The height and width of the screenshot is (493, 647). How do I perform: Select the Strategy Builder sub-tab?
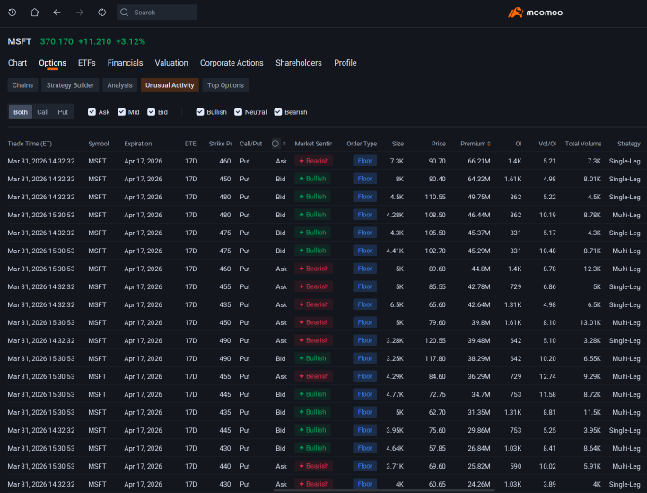70,85
